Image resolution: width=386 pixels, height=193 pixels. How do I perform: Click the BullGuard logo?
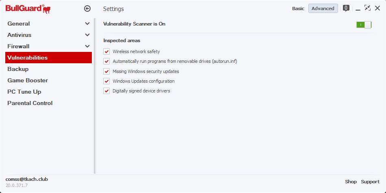coord(25,8)
